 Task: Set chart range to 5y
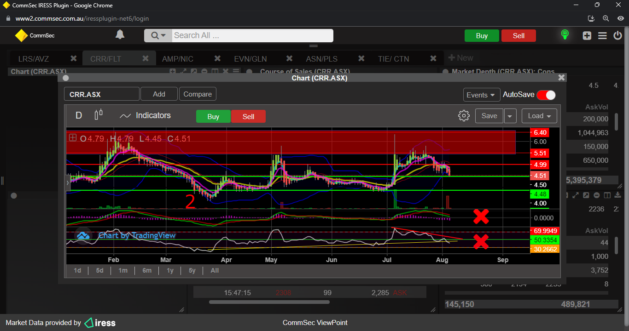(192, 270)
